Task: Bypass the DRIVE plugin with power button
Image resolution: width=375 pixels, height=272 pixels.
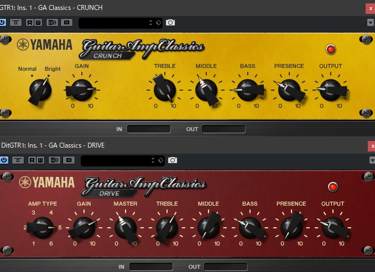Action: point(4,160)
